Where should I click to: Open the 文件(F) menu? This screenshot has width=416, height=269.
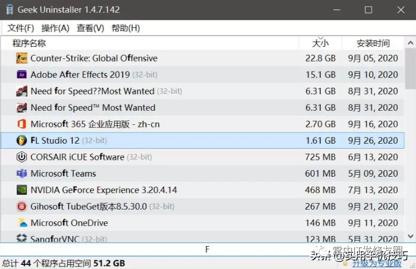coord(21,28)
